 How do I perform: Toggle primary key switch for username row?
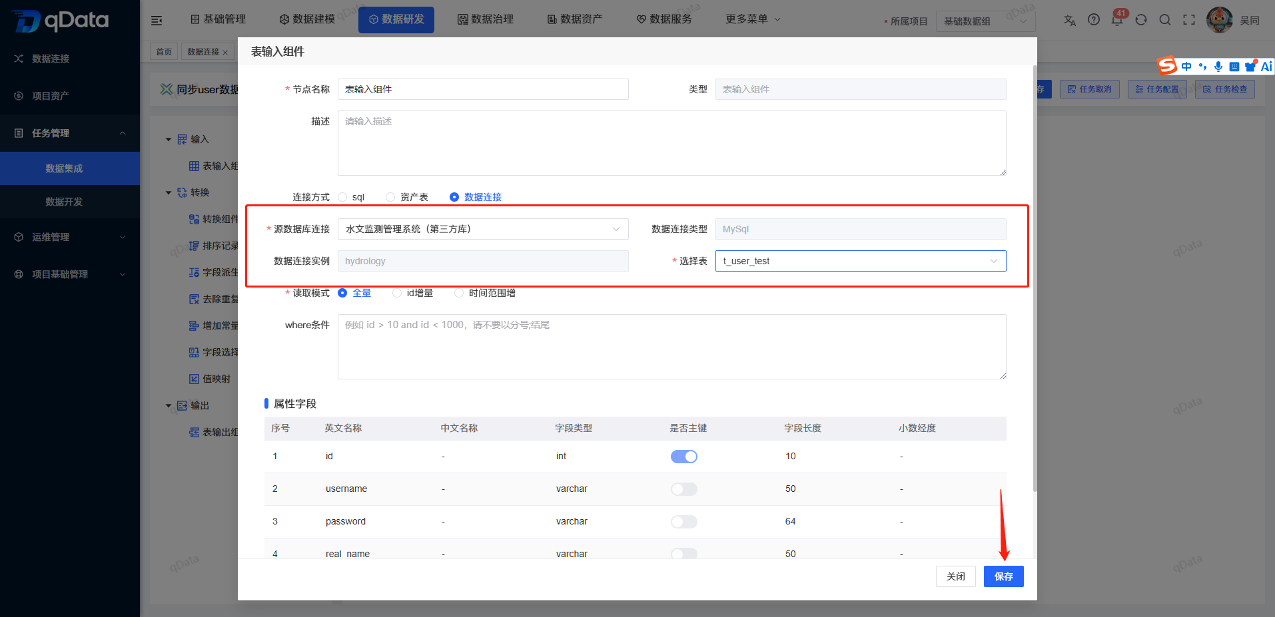(684, 489)
